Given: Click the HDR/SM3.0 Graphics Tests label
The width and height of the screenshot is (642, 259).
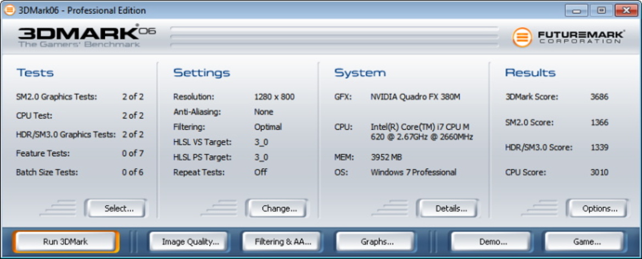Looking at the screenshot, I should [x=66, y=134].
